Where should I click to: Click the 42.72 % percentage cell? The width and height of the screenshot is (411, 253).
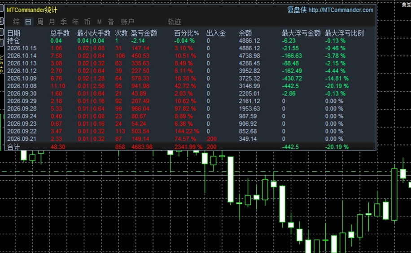coord(185,86)
